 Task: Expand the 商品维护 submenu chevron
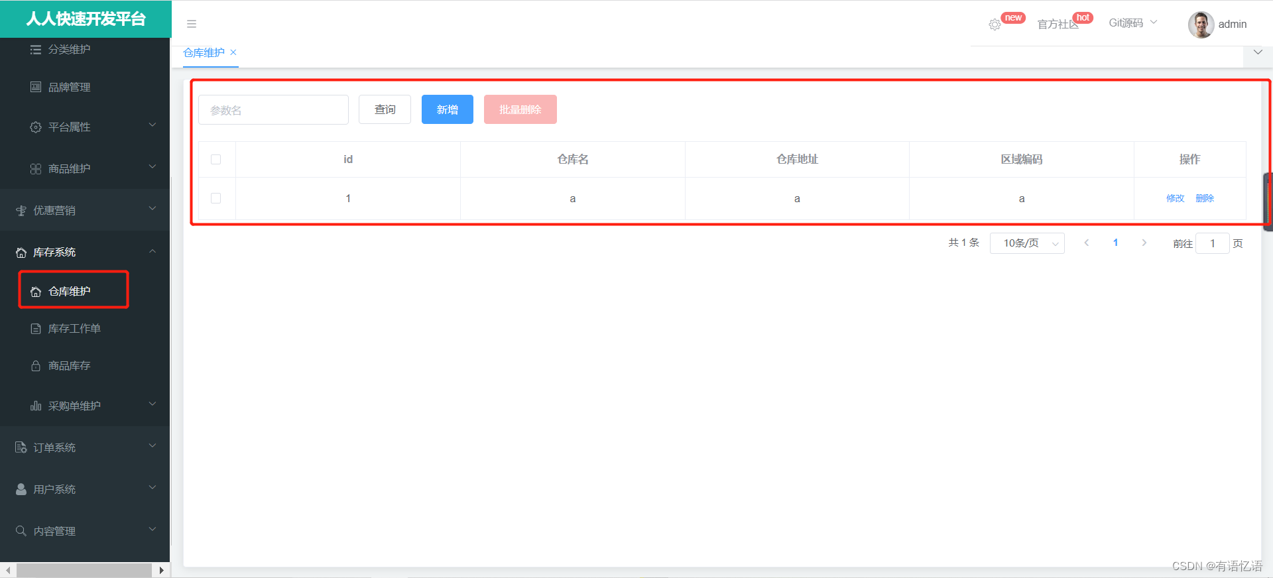coord(152,166)
